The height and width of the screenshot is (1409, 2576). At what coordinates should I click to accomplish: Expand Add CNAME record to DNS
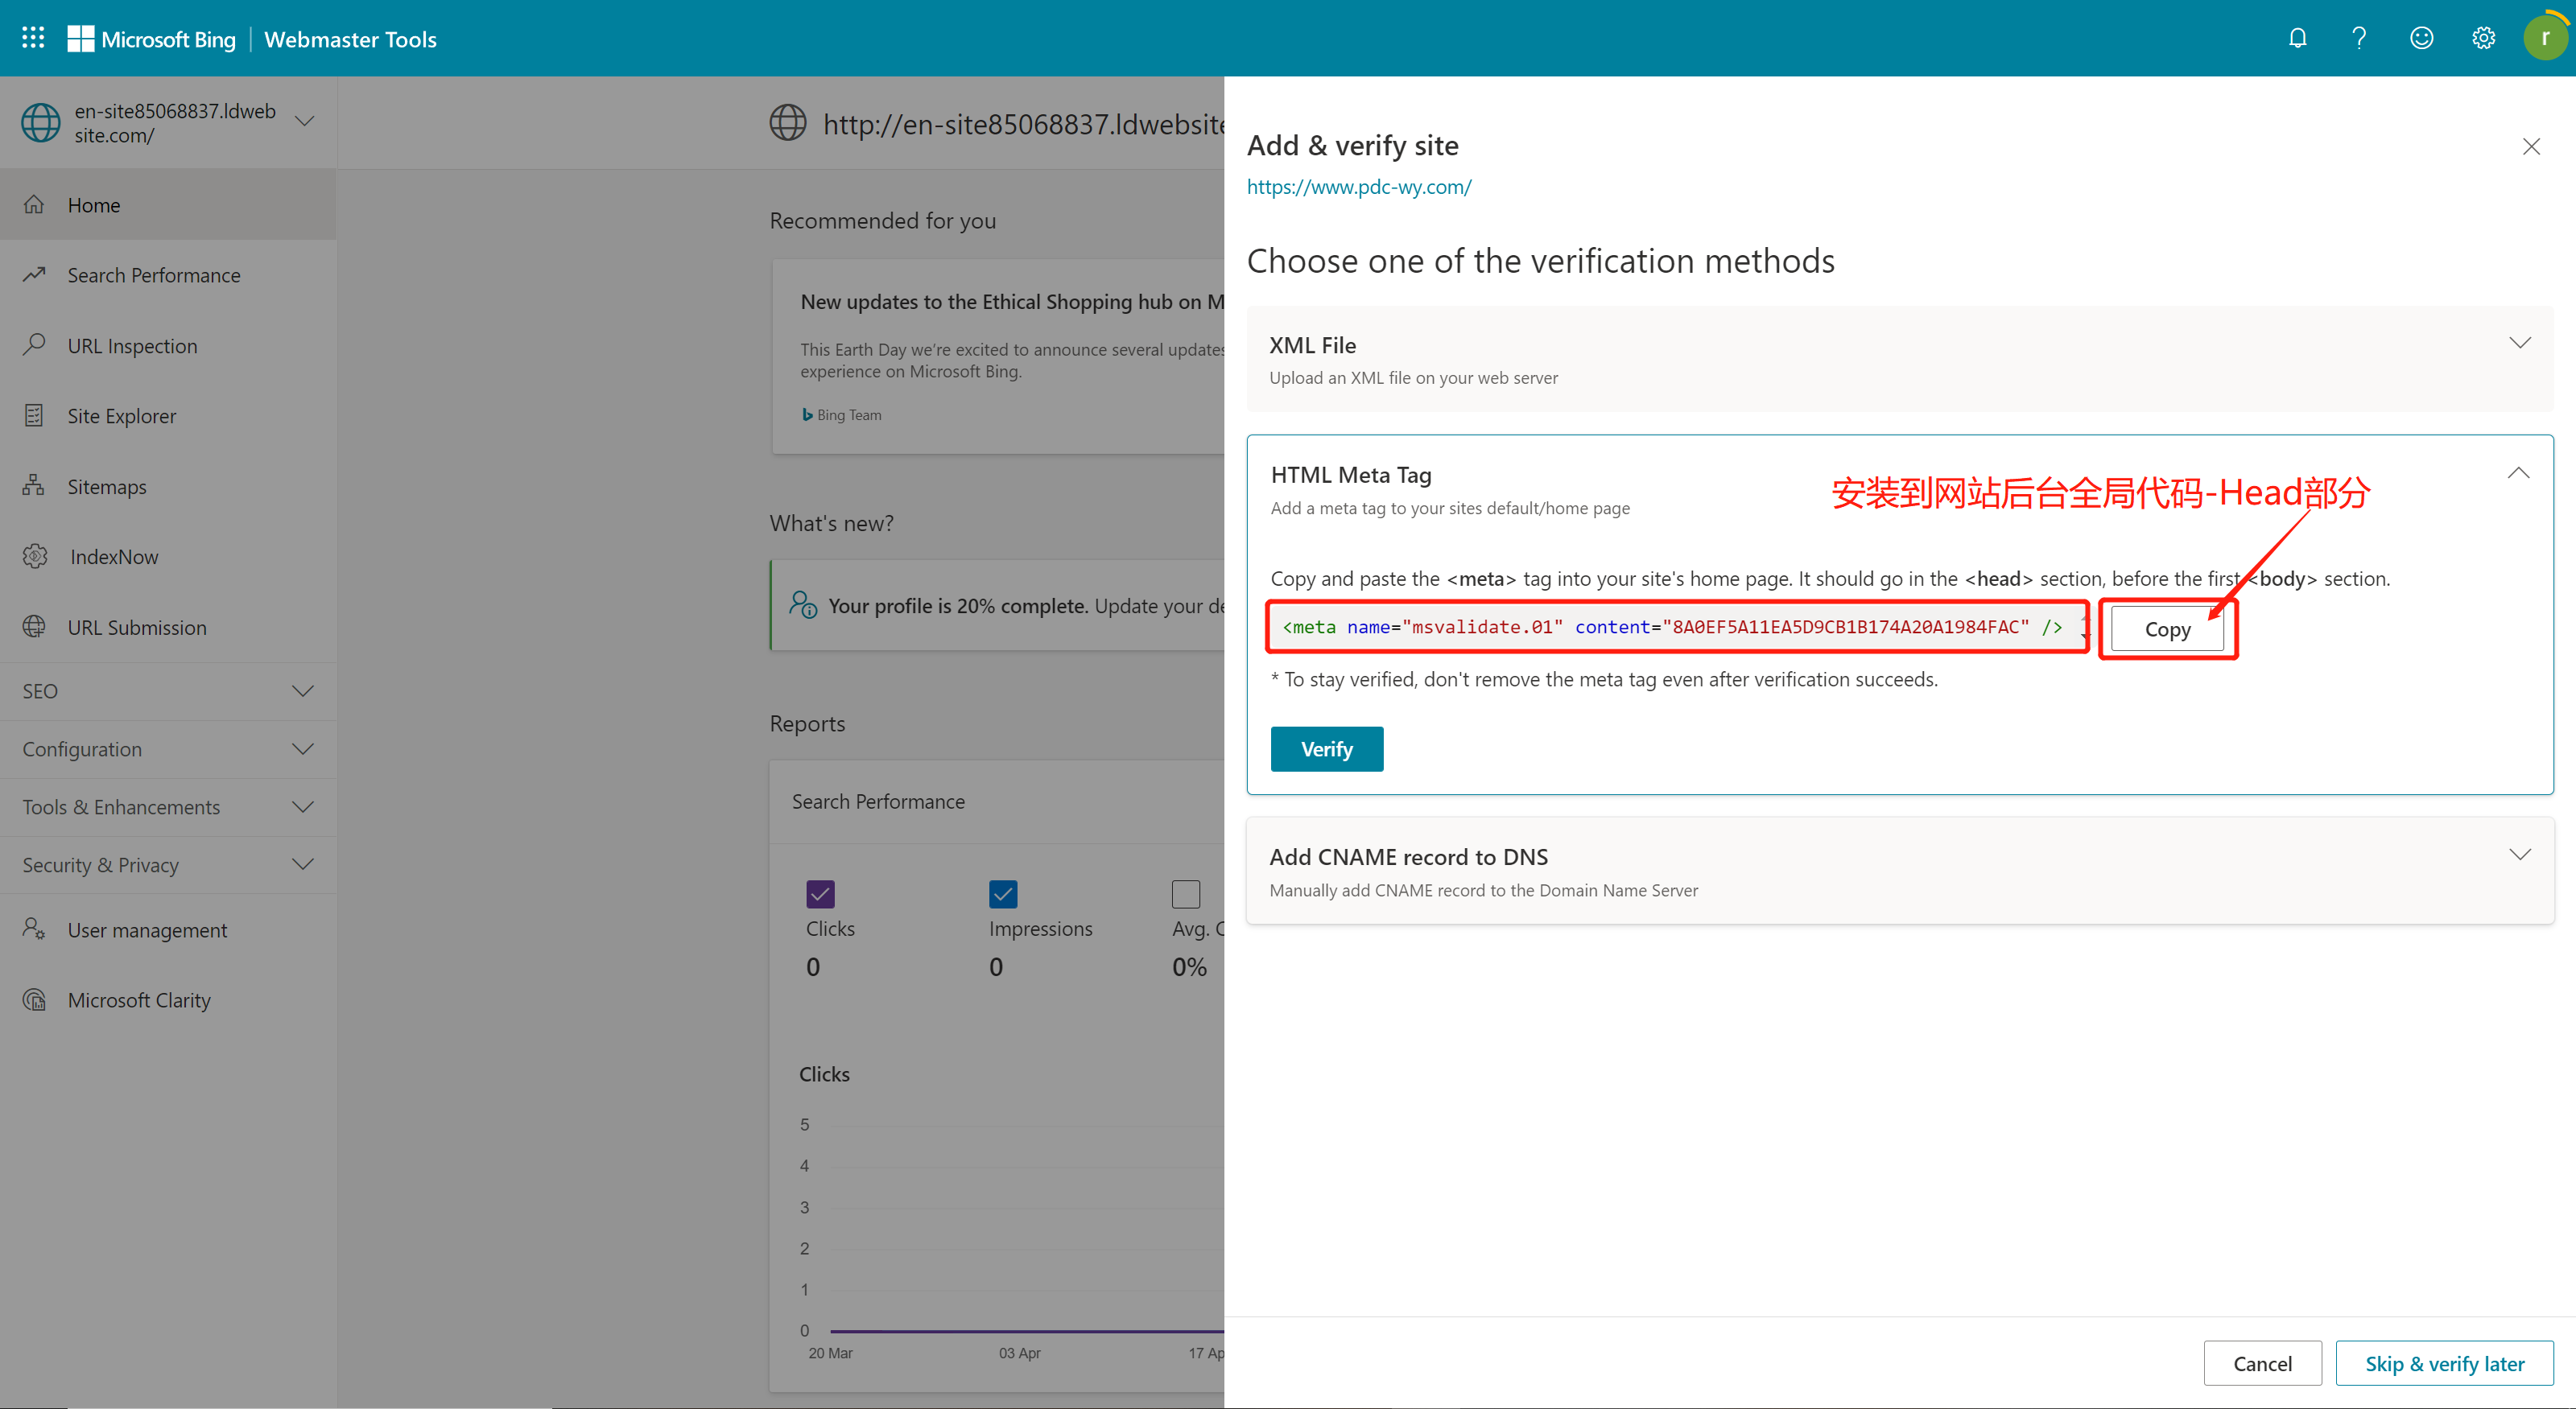coord(2519,855)
